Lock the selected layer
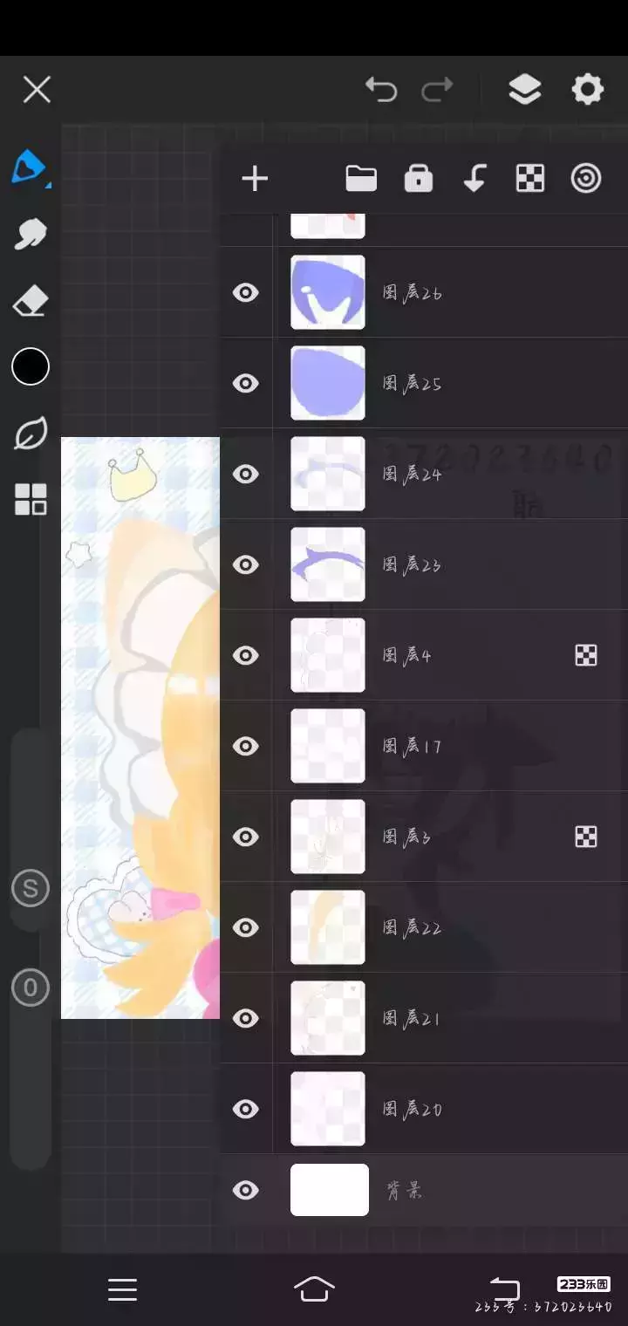The width and height of the screenshot is (628, 1326). coord(419,178)
